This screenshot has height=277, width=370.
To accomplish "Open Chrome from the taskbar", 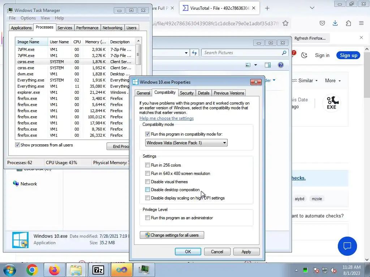I will [x=32, y=270].
